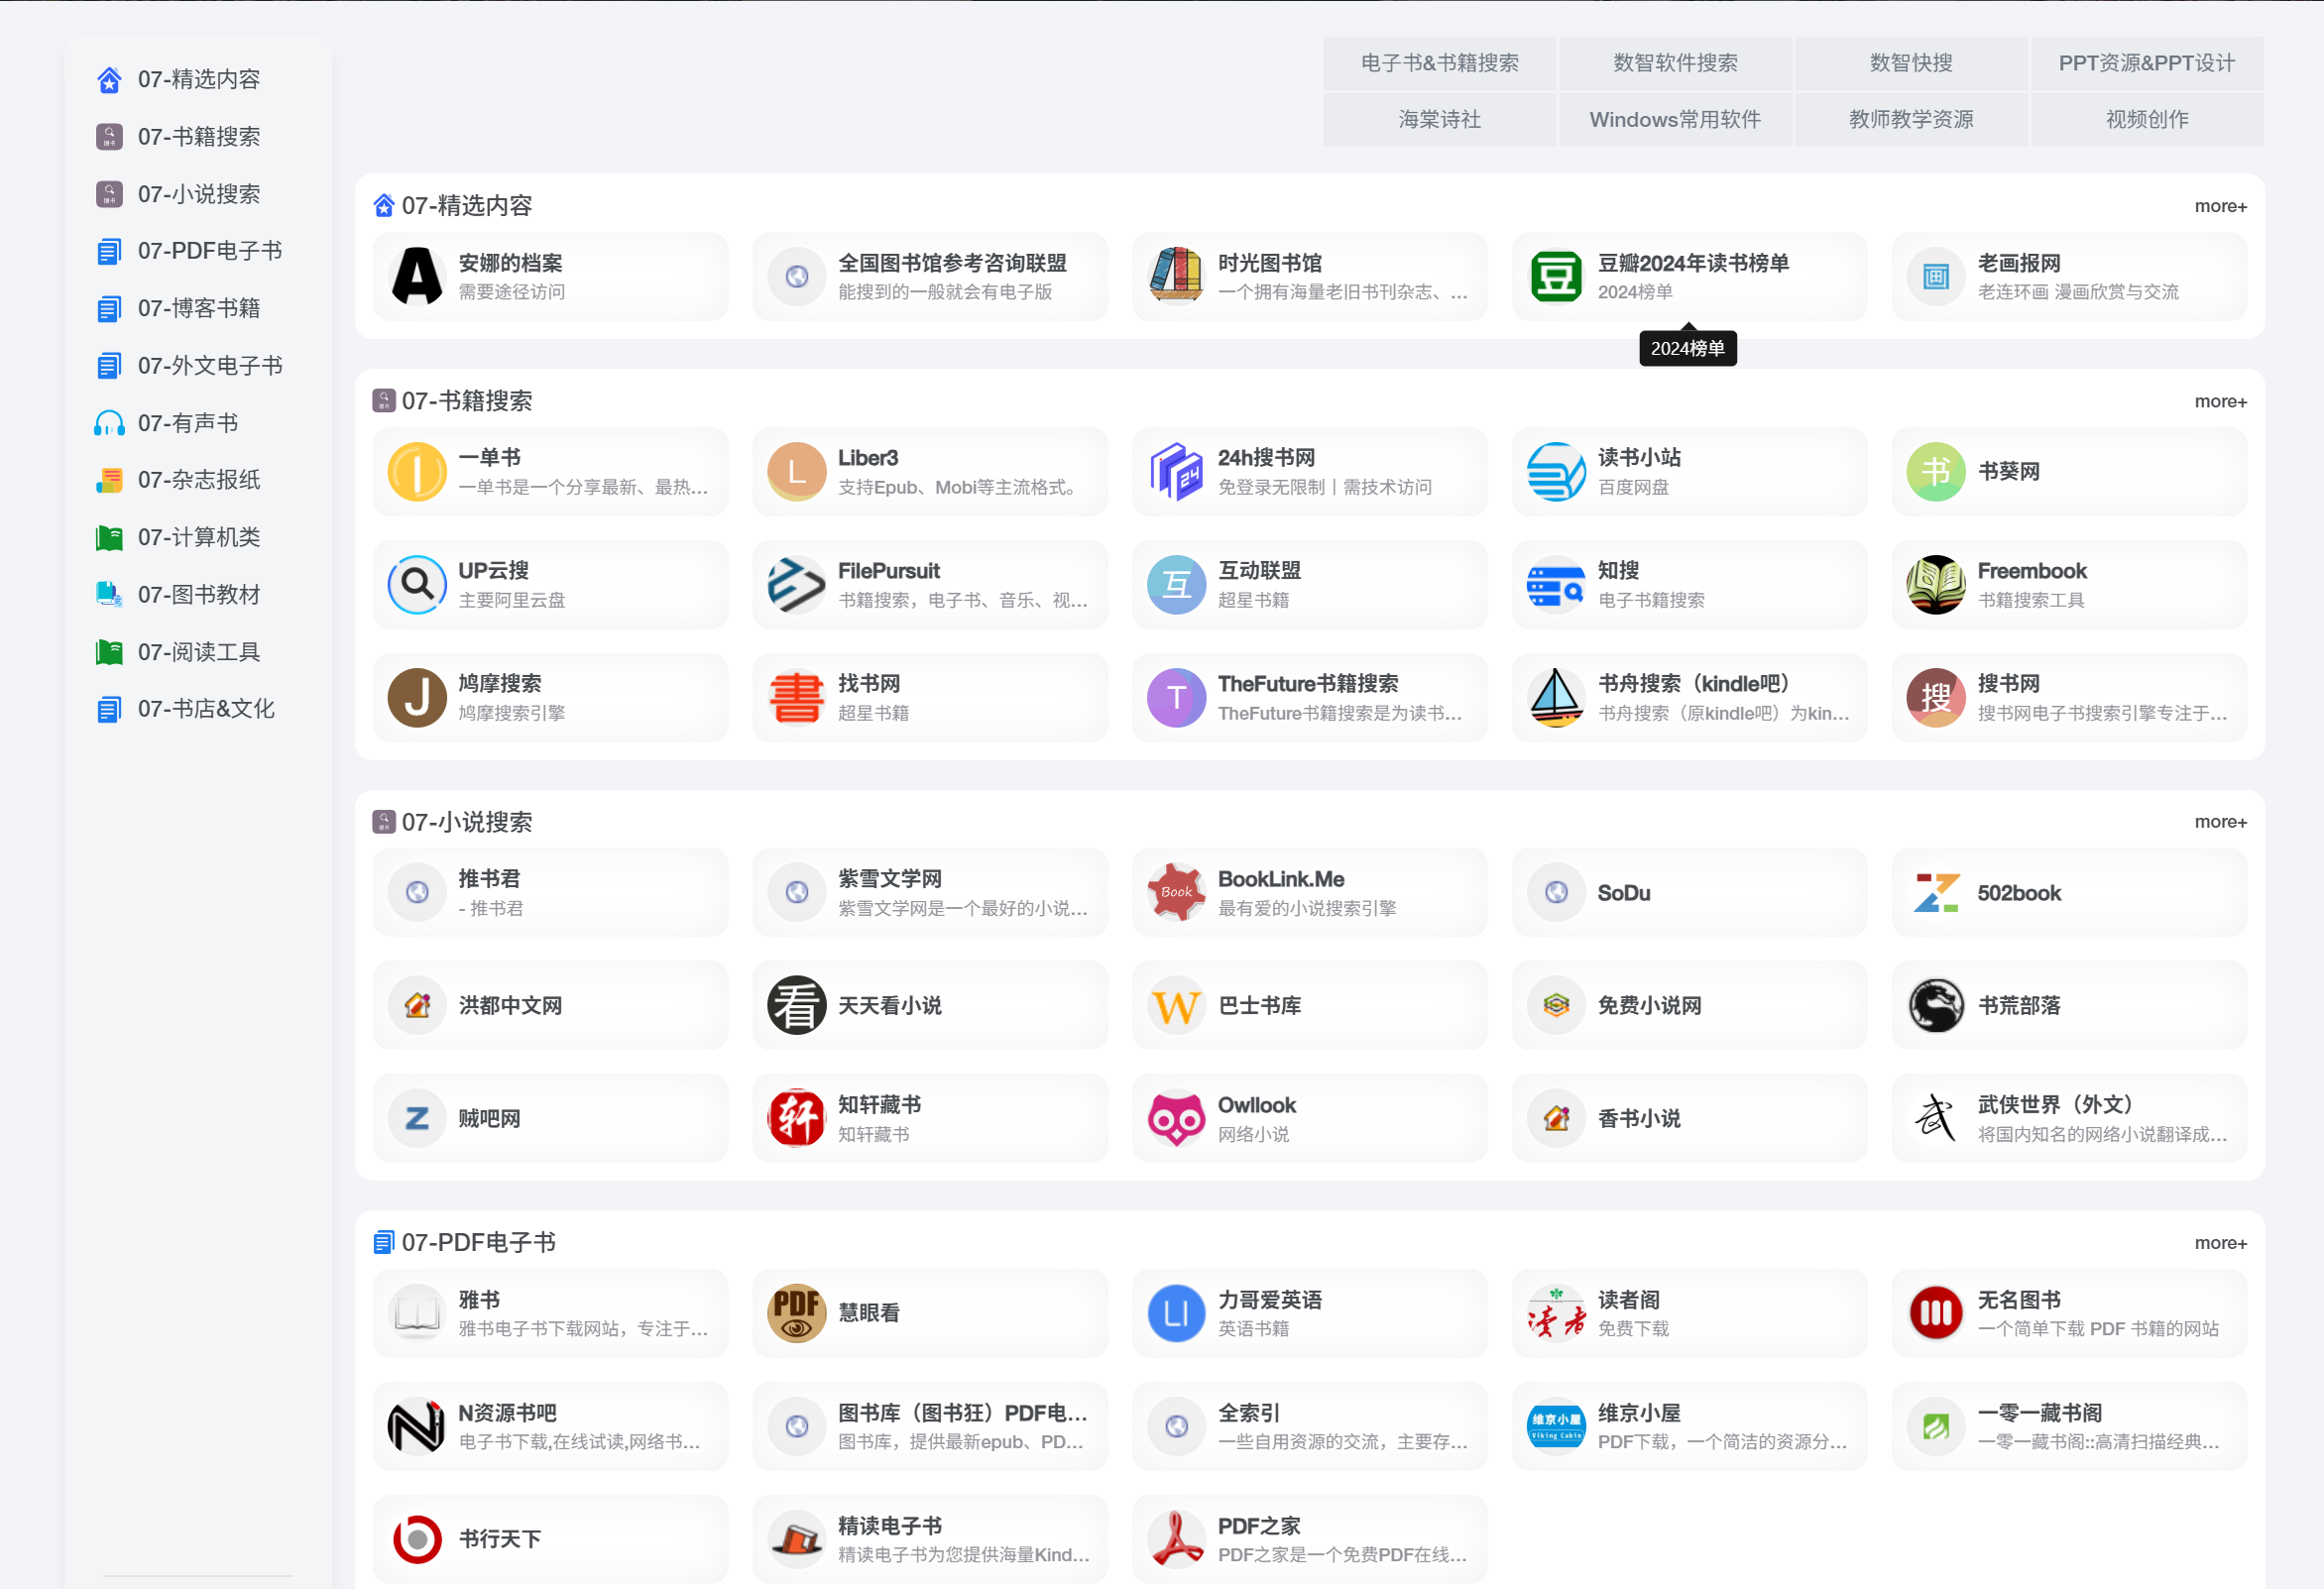Open the Windows常用软件 tab
The width and height of the screenshot is (2324, 1589).
point(1675,120)
